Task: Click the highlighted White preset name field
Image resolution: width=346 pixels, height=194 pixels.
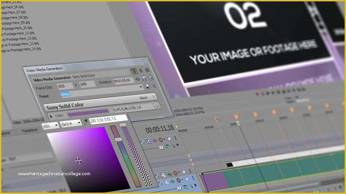Action: click(65, 94)
